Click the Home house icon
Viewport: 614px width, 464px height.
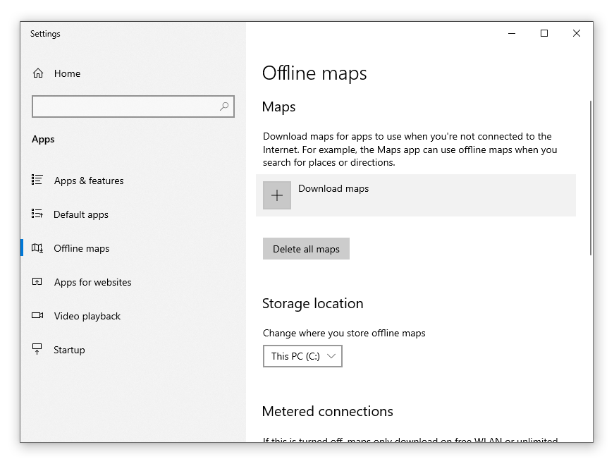[x=38, y=73]
